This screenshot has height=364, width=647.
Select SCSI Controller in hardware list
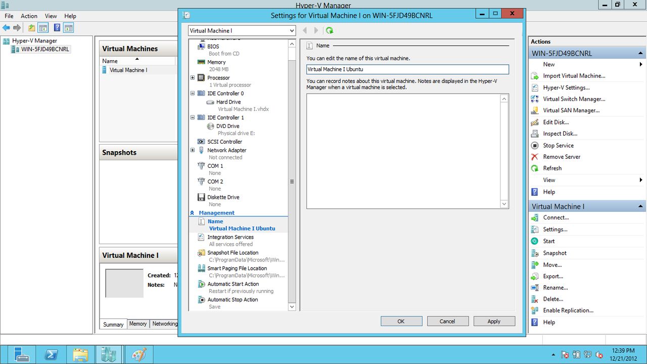(224, 142)
